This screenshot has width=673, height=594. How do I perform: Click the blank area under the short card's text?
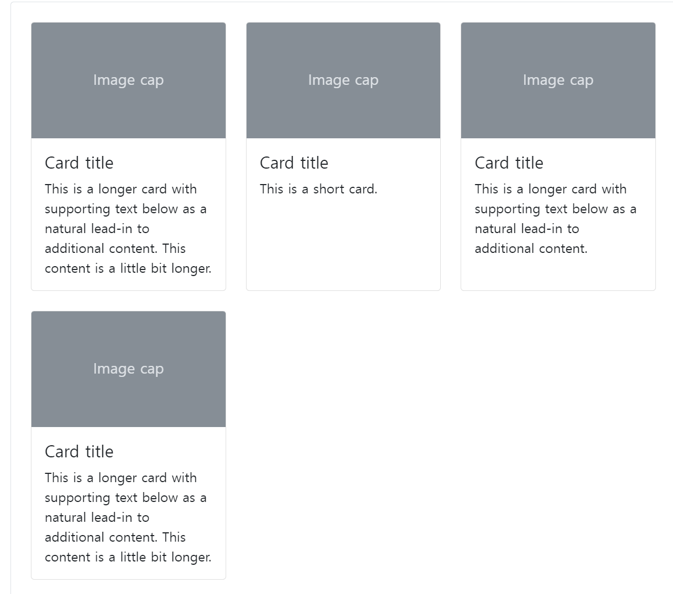point(343,242)
